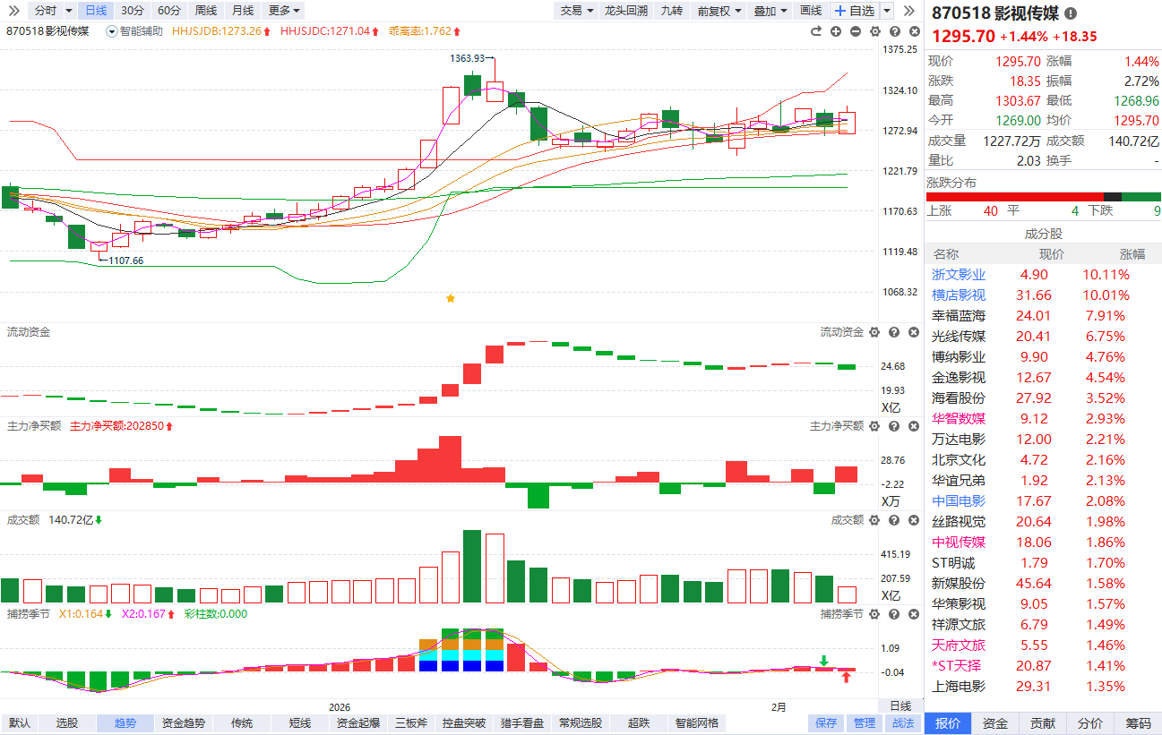Select the 资金趋势 bottom tab
Screen dimensions: 1162x735
pos(183,723)
